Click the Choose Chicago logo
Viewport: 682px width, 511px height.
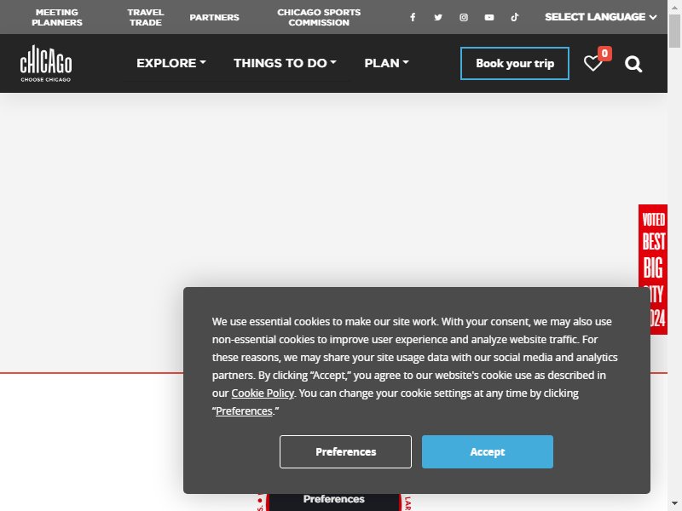click(x=46, y=63)
